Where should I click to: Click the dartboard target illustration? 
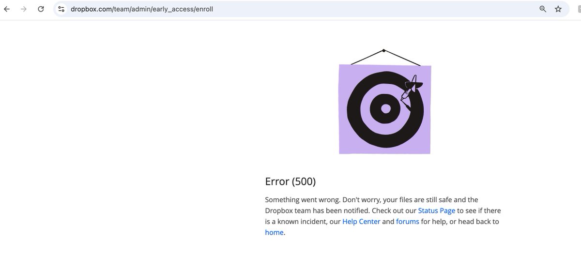(385, 102)
